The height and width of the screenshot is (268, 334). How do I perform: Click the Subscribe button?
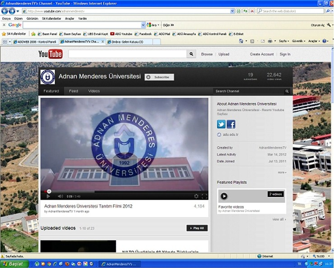159,77
